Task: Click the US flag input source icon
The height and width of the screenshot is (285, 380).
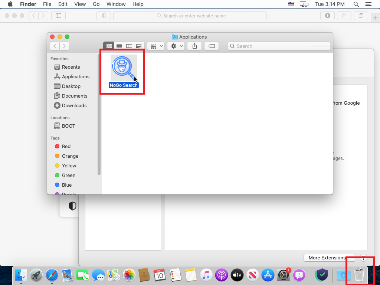Action: coord(291,4)
